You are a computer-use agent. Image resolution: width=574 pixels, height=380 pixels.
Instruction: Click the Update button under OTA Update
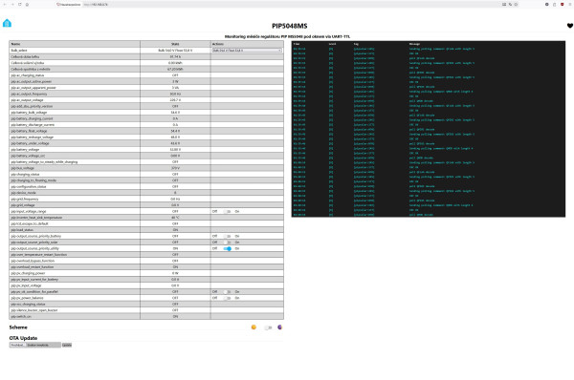(x=67, y=345)
